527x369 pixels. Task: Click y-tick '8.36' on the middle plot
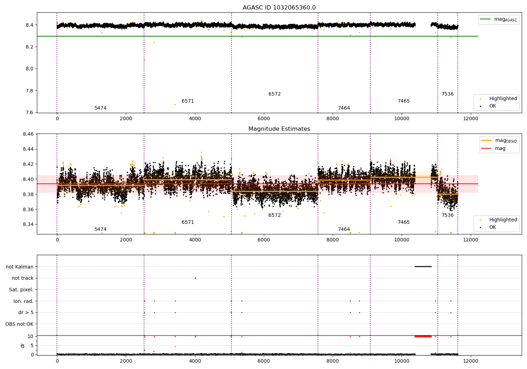[28, 209]
